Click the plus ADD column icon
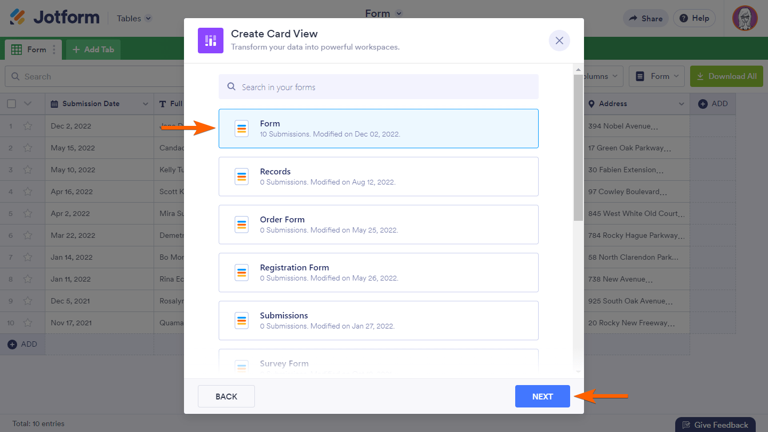 pyautogui.click(x=702, y=103)
